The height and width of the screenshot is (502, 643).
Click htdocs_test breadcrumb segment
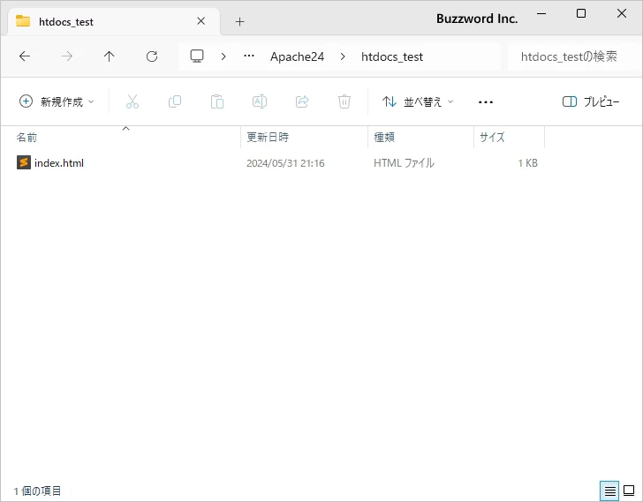392,57
